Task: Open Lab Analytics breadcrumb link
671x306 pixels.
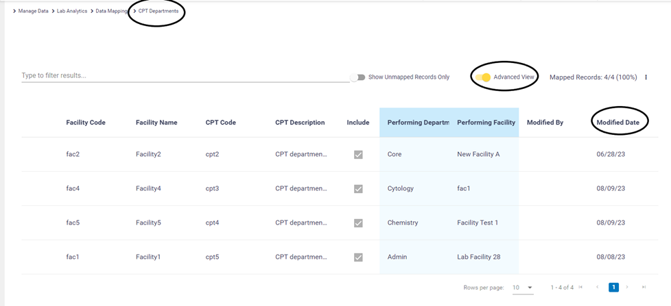Action: click(72, 11)
